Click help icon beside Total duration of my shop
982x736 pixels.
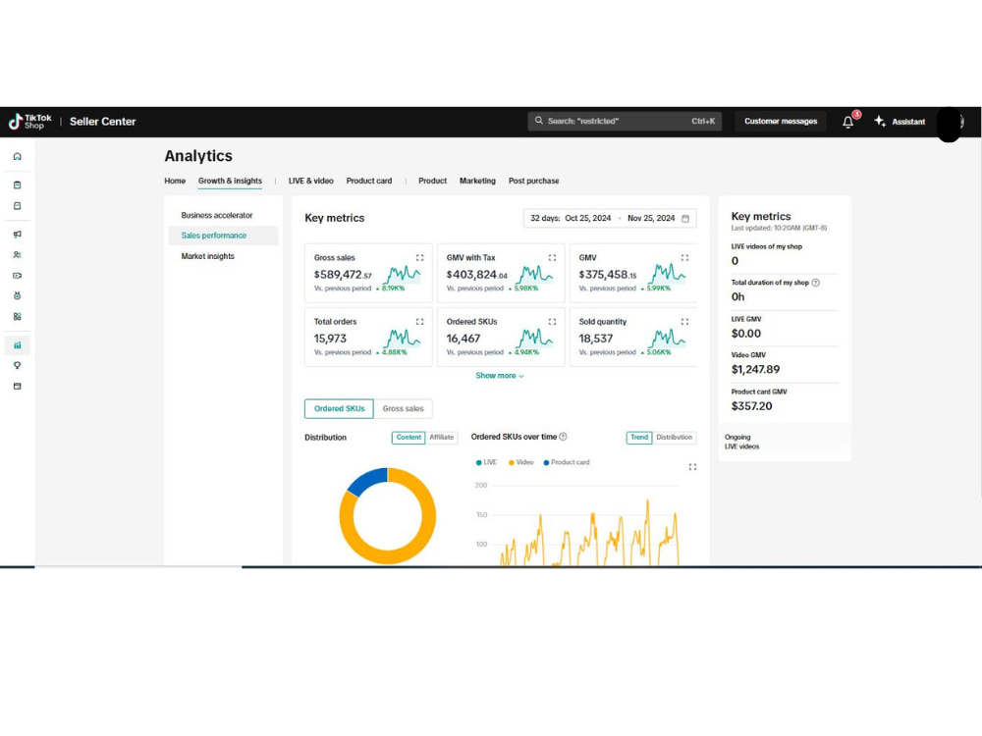[x=815, y=283]
